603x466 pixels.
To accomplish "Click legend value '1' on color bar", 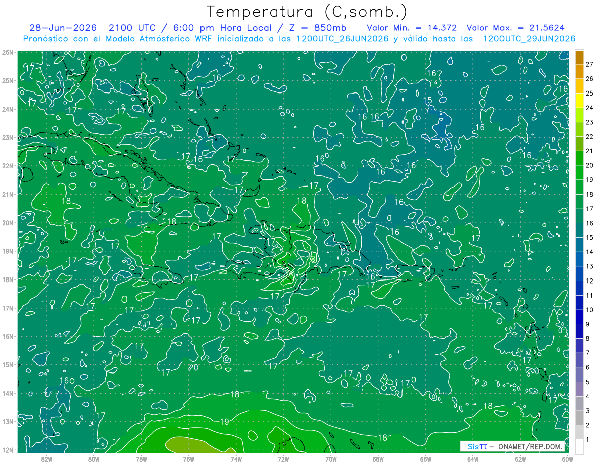I will pyautogui.click(x=588, y=440).
